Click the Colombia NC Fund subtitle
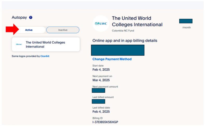This screenshot has height=127, width=205. coord(123,31)
